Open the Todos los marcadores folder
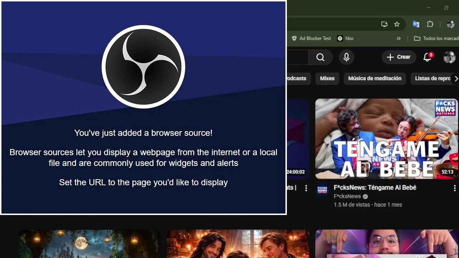The image size is (459, 258). (x=436, y=38)
